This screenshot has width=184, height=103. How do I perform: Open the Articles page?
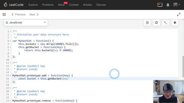87,5
